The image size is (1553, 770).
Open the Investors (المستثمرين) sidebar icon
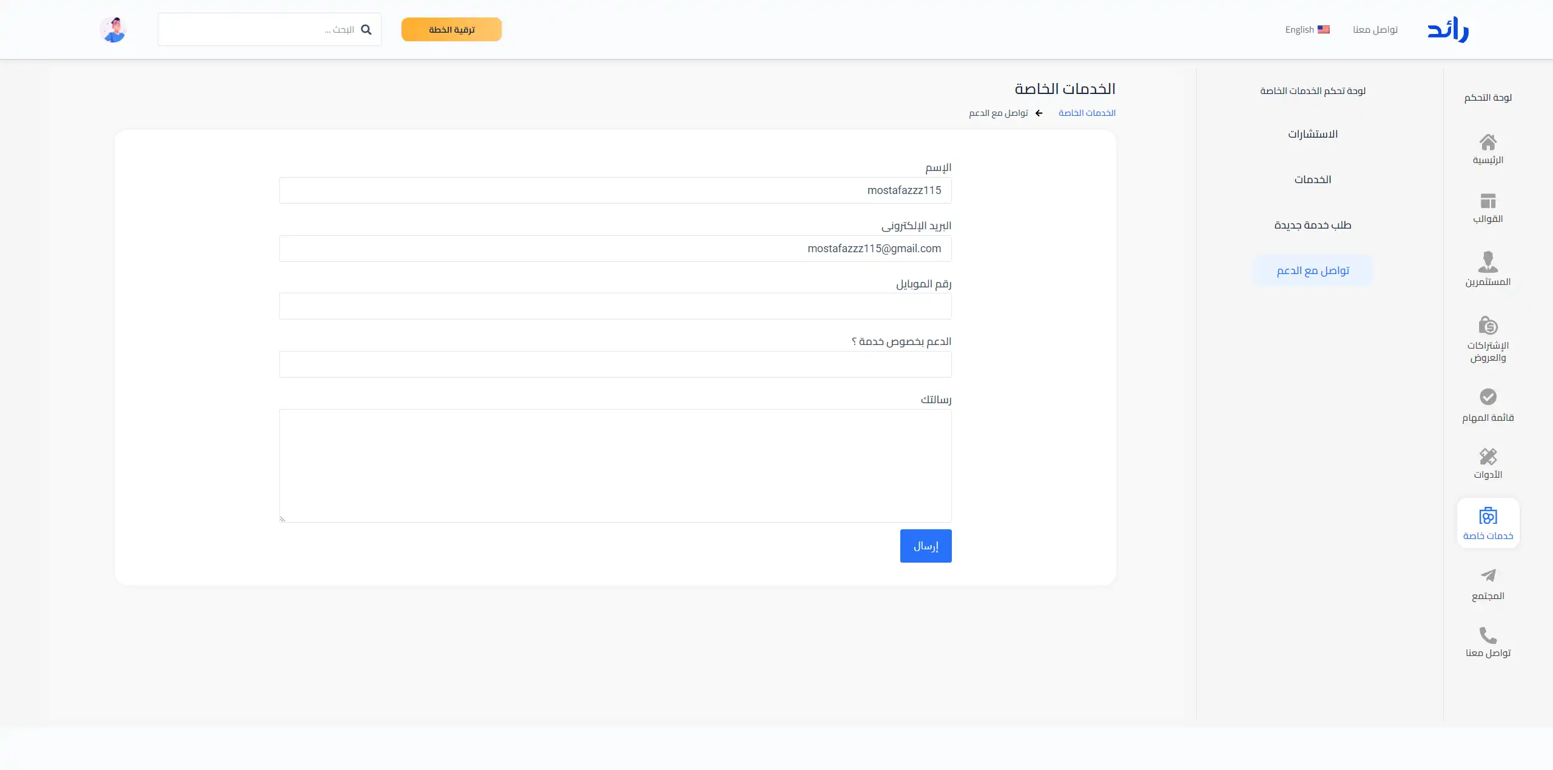click(1487, 262)
